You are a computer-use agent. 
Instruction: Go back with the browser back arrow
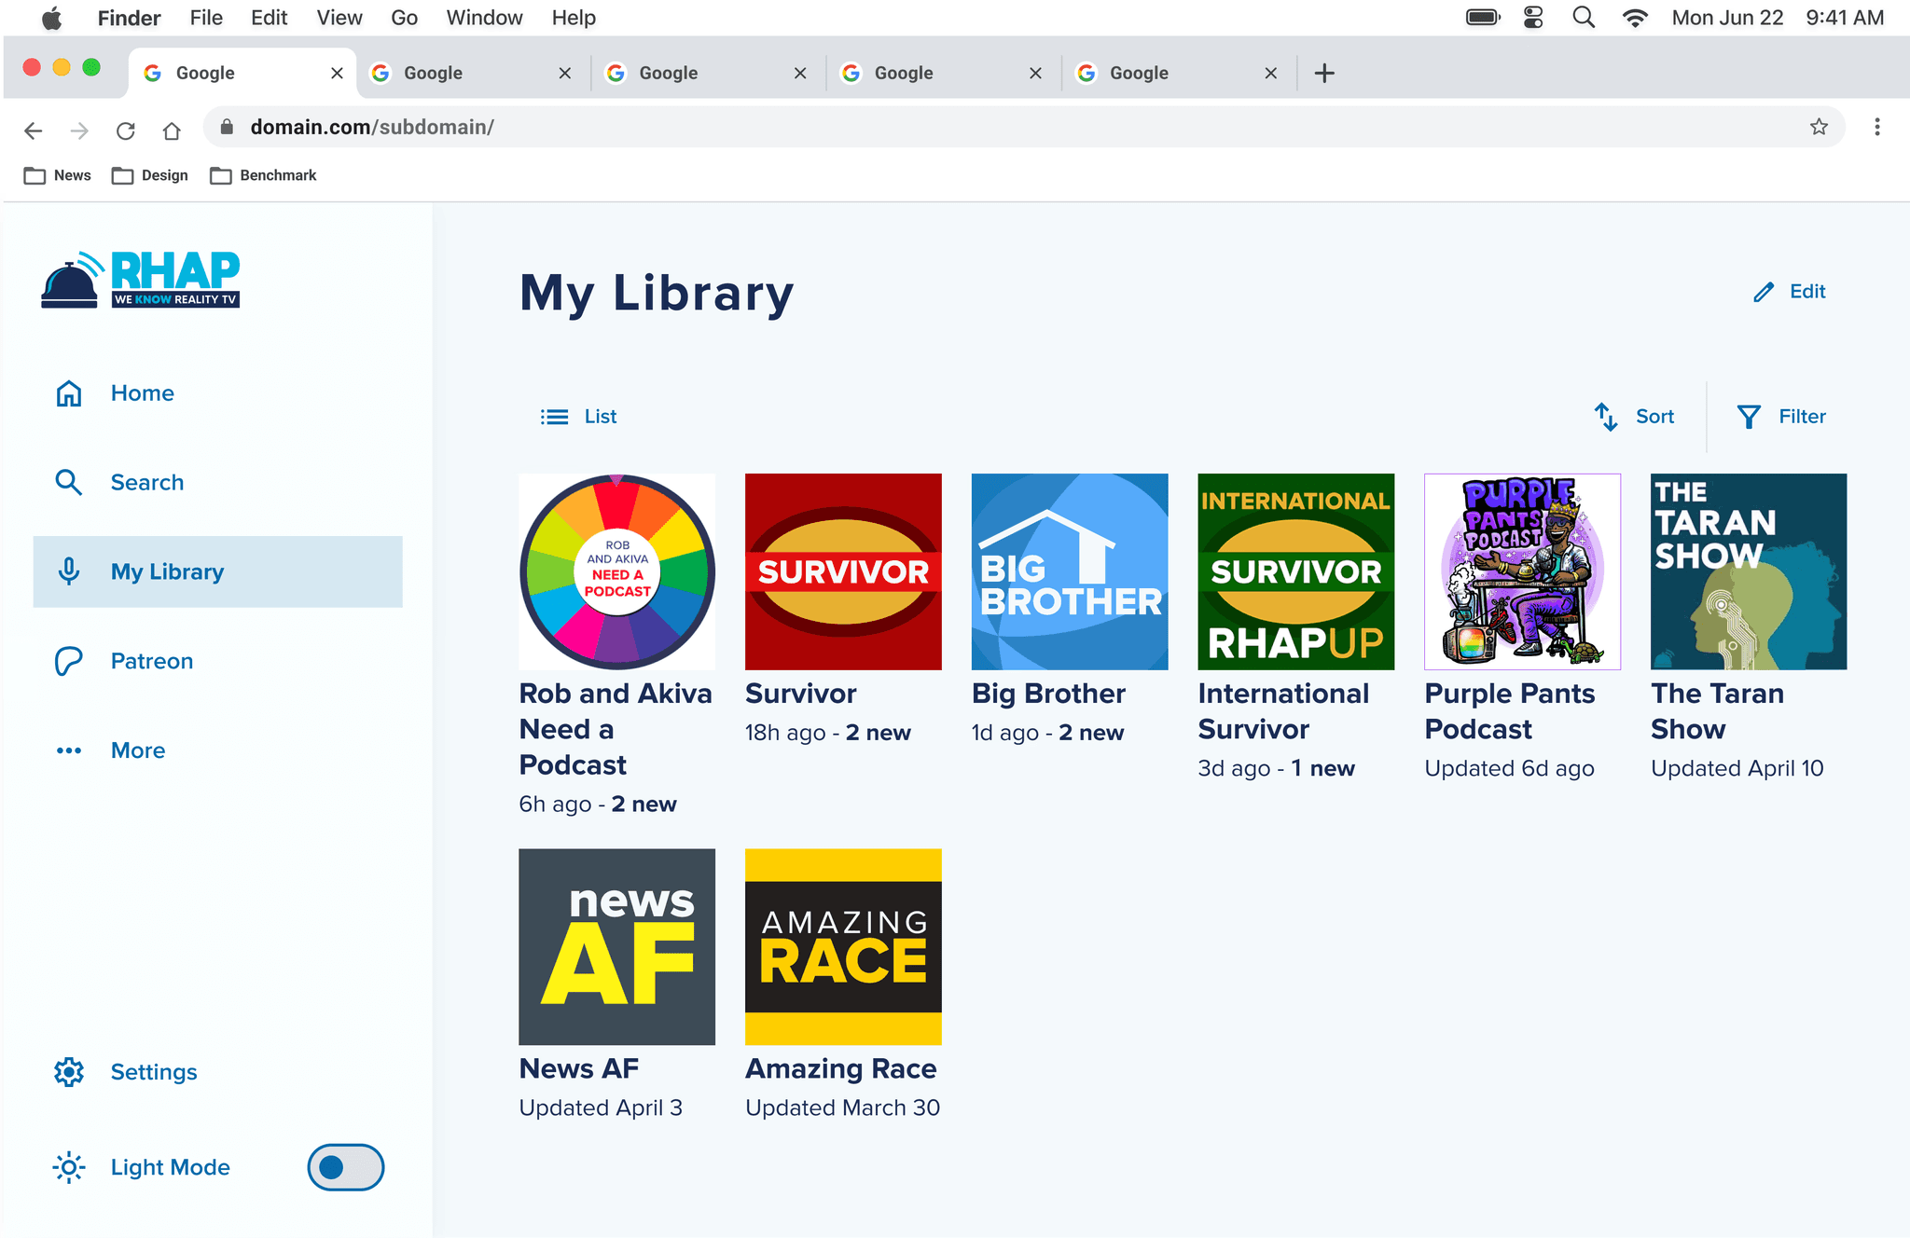point(34,131)
